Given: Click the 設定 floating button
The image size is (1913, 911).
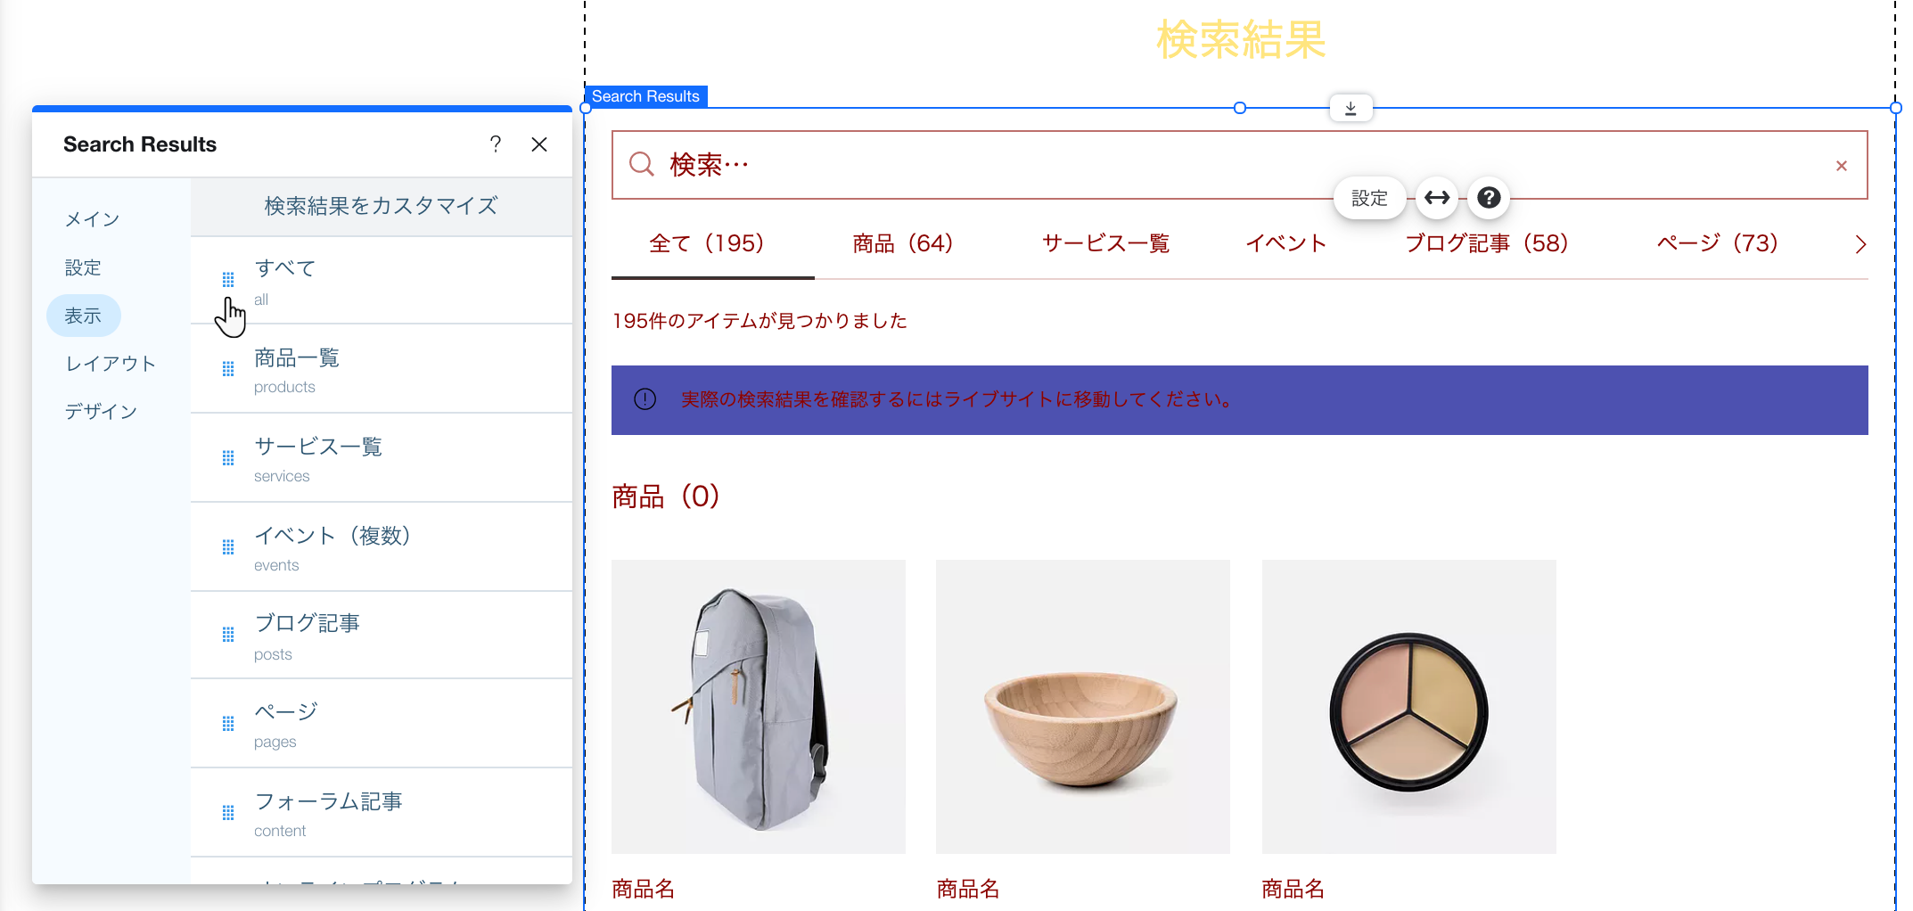Looking at the screenshot, I should [1369, 198].
